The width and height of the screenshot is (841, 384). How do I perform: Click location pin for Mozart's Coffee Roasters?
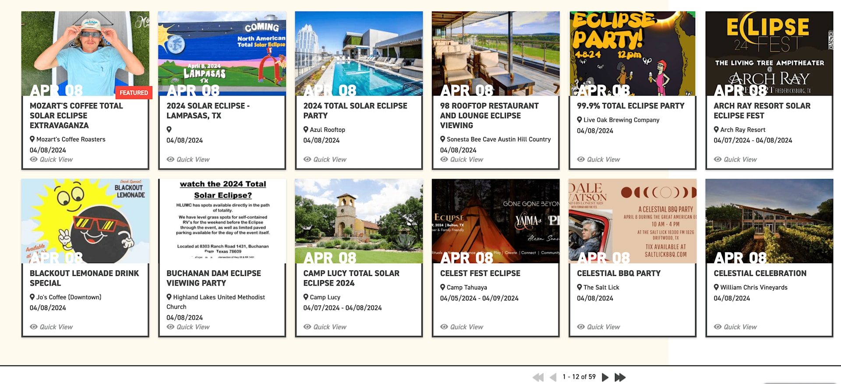(x=32, y=139)
